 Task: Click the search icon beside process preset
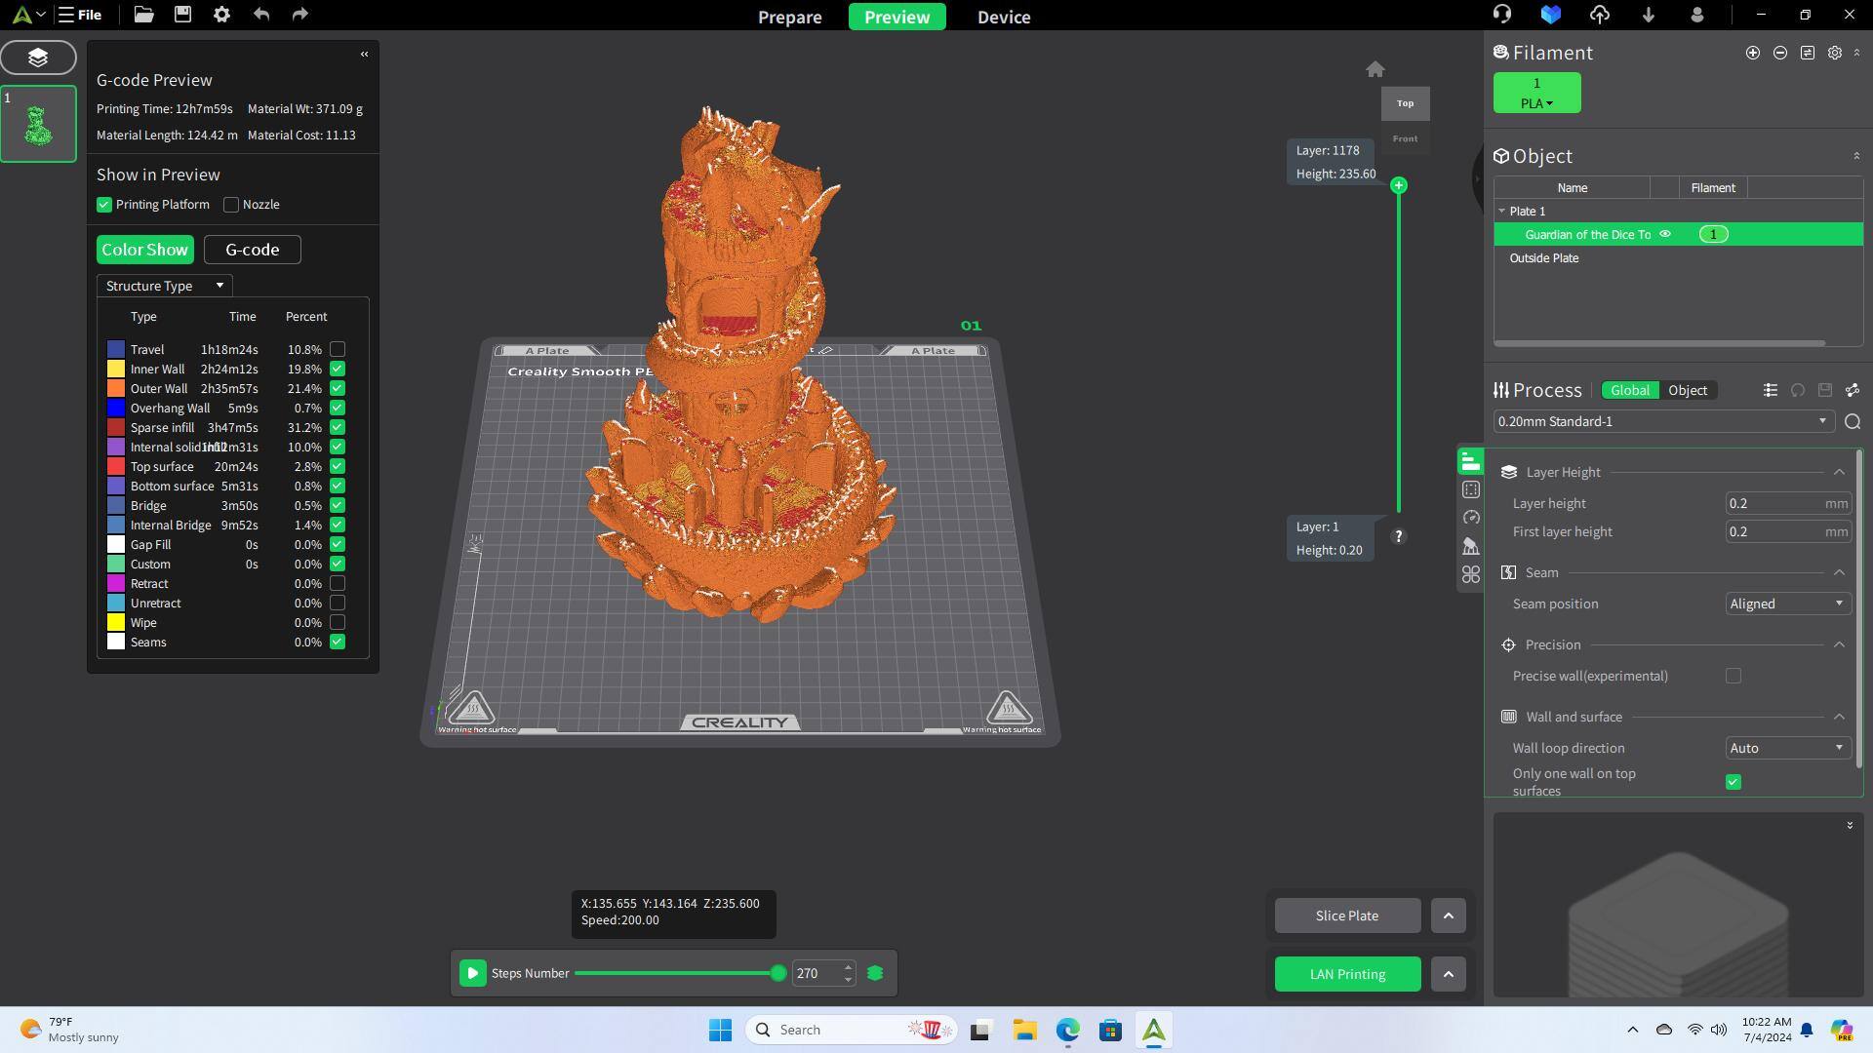tap(1852, 421)
